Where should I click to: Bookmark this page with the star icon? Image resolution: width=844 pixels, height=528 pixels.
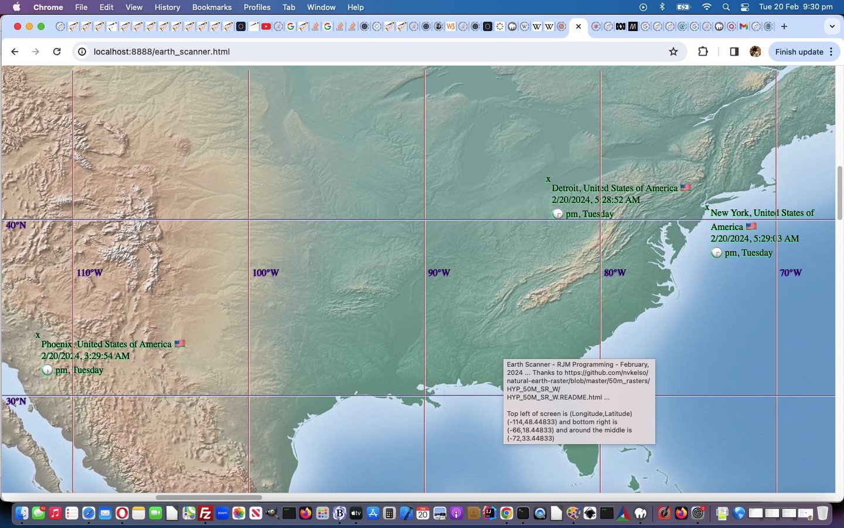click(673, 52)
